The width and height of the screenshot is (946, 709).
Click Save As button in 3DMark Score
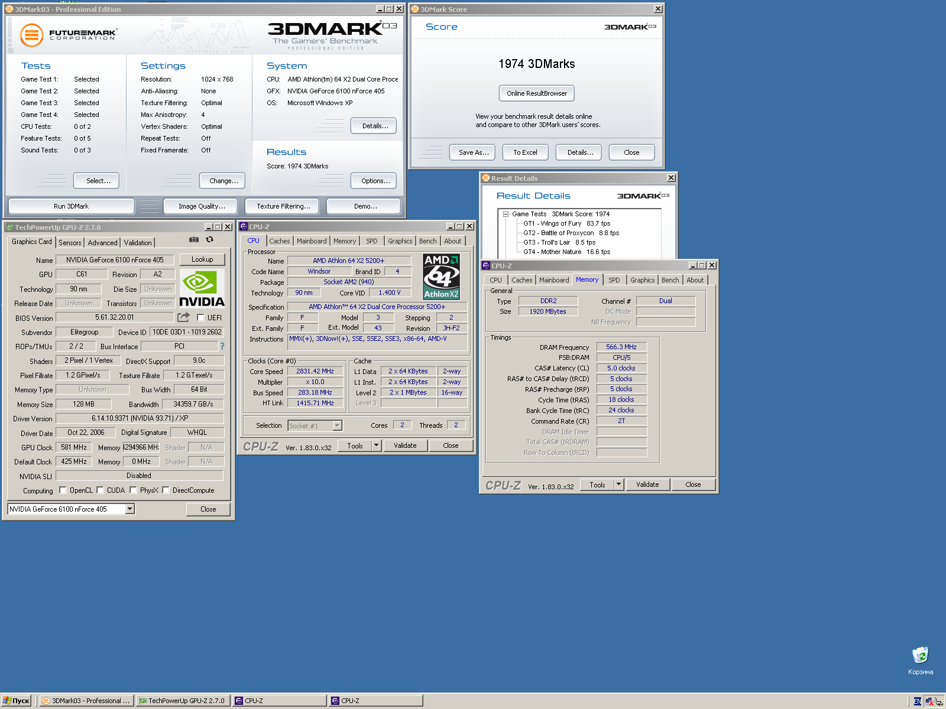(x=474, y=152)
